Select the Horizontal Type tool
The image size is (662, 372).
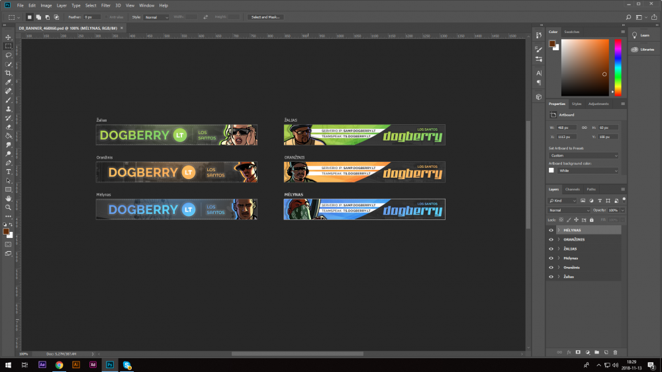pyautogui.click(x=8, y=172)
